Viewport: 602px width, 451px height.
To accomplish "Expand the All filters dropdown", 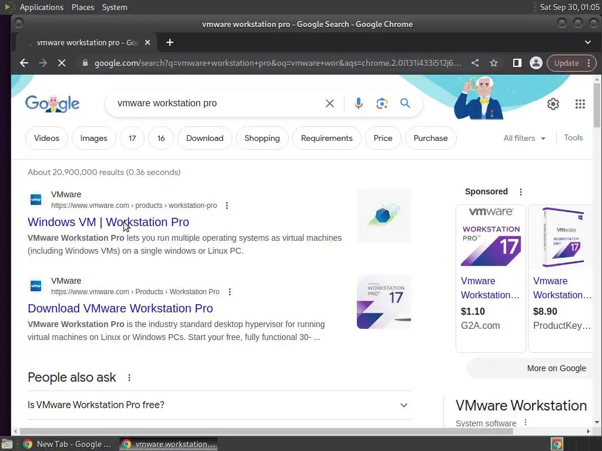I will tap(524, 138).
